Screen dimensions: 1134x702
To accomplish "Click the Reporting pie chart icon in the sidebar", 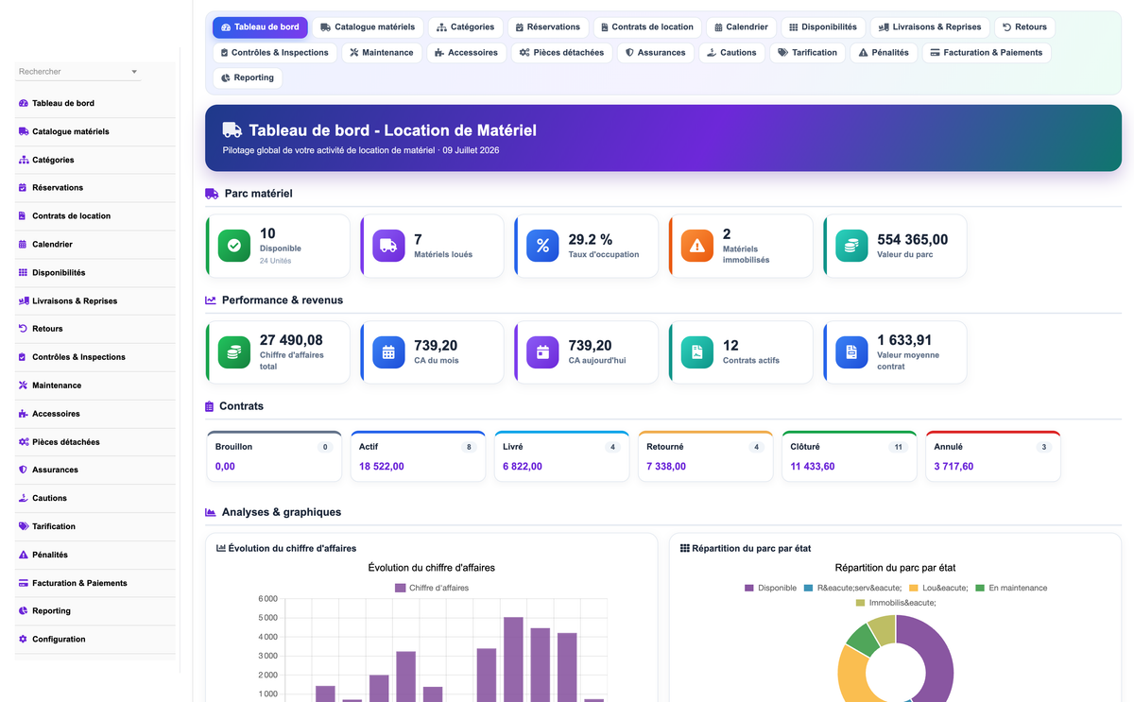I will 23,610.
